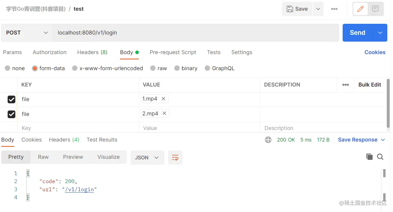393x212 pixels.
Task: Click the breadcrumb 字节Go青训营(抖音项目)
Action: [36, 9]
